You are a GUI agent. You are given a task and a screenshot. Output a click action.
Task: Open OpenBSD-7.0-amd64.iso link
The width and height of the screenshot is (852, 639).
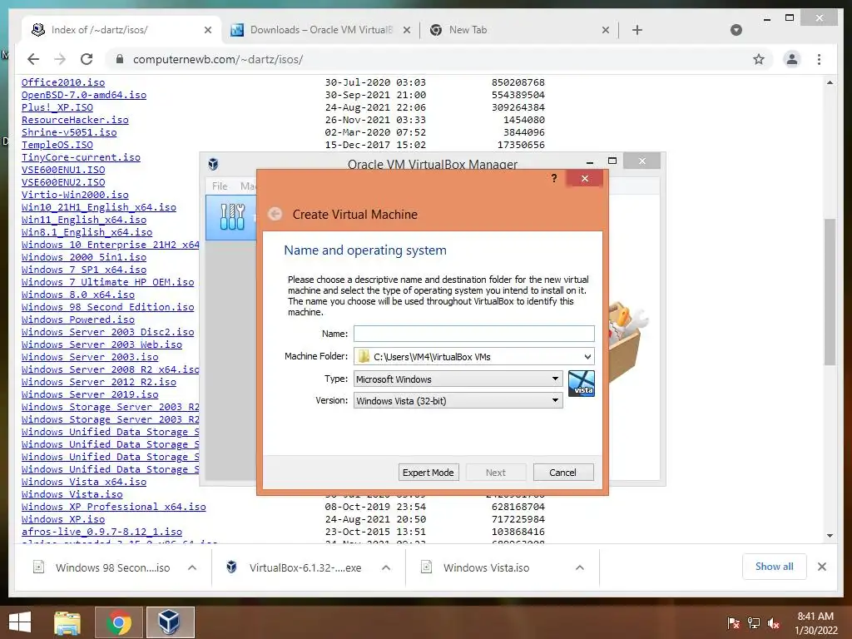[84, 95]
